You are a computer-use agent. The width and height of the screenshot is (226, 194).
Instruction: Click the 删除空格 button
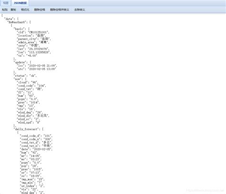(40, 10)
